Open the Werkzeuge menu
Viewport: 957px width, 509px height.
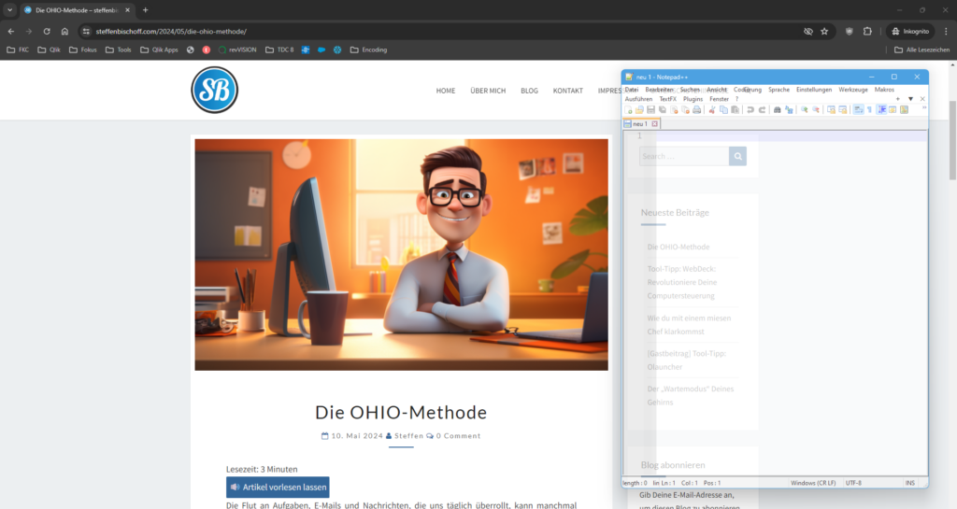[x=853, y=90]
